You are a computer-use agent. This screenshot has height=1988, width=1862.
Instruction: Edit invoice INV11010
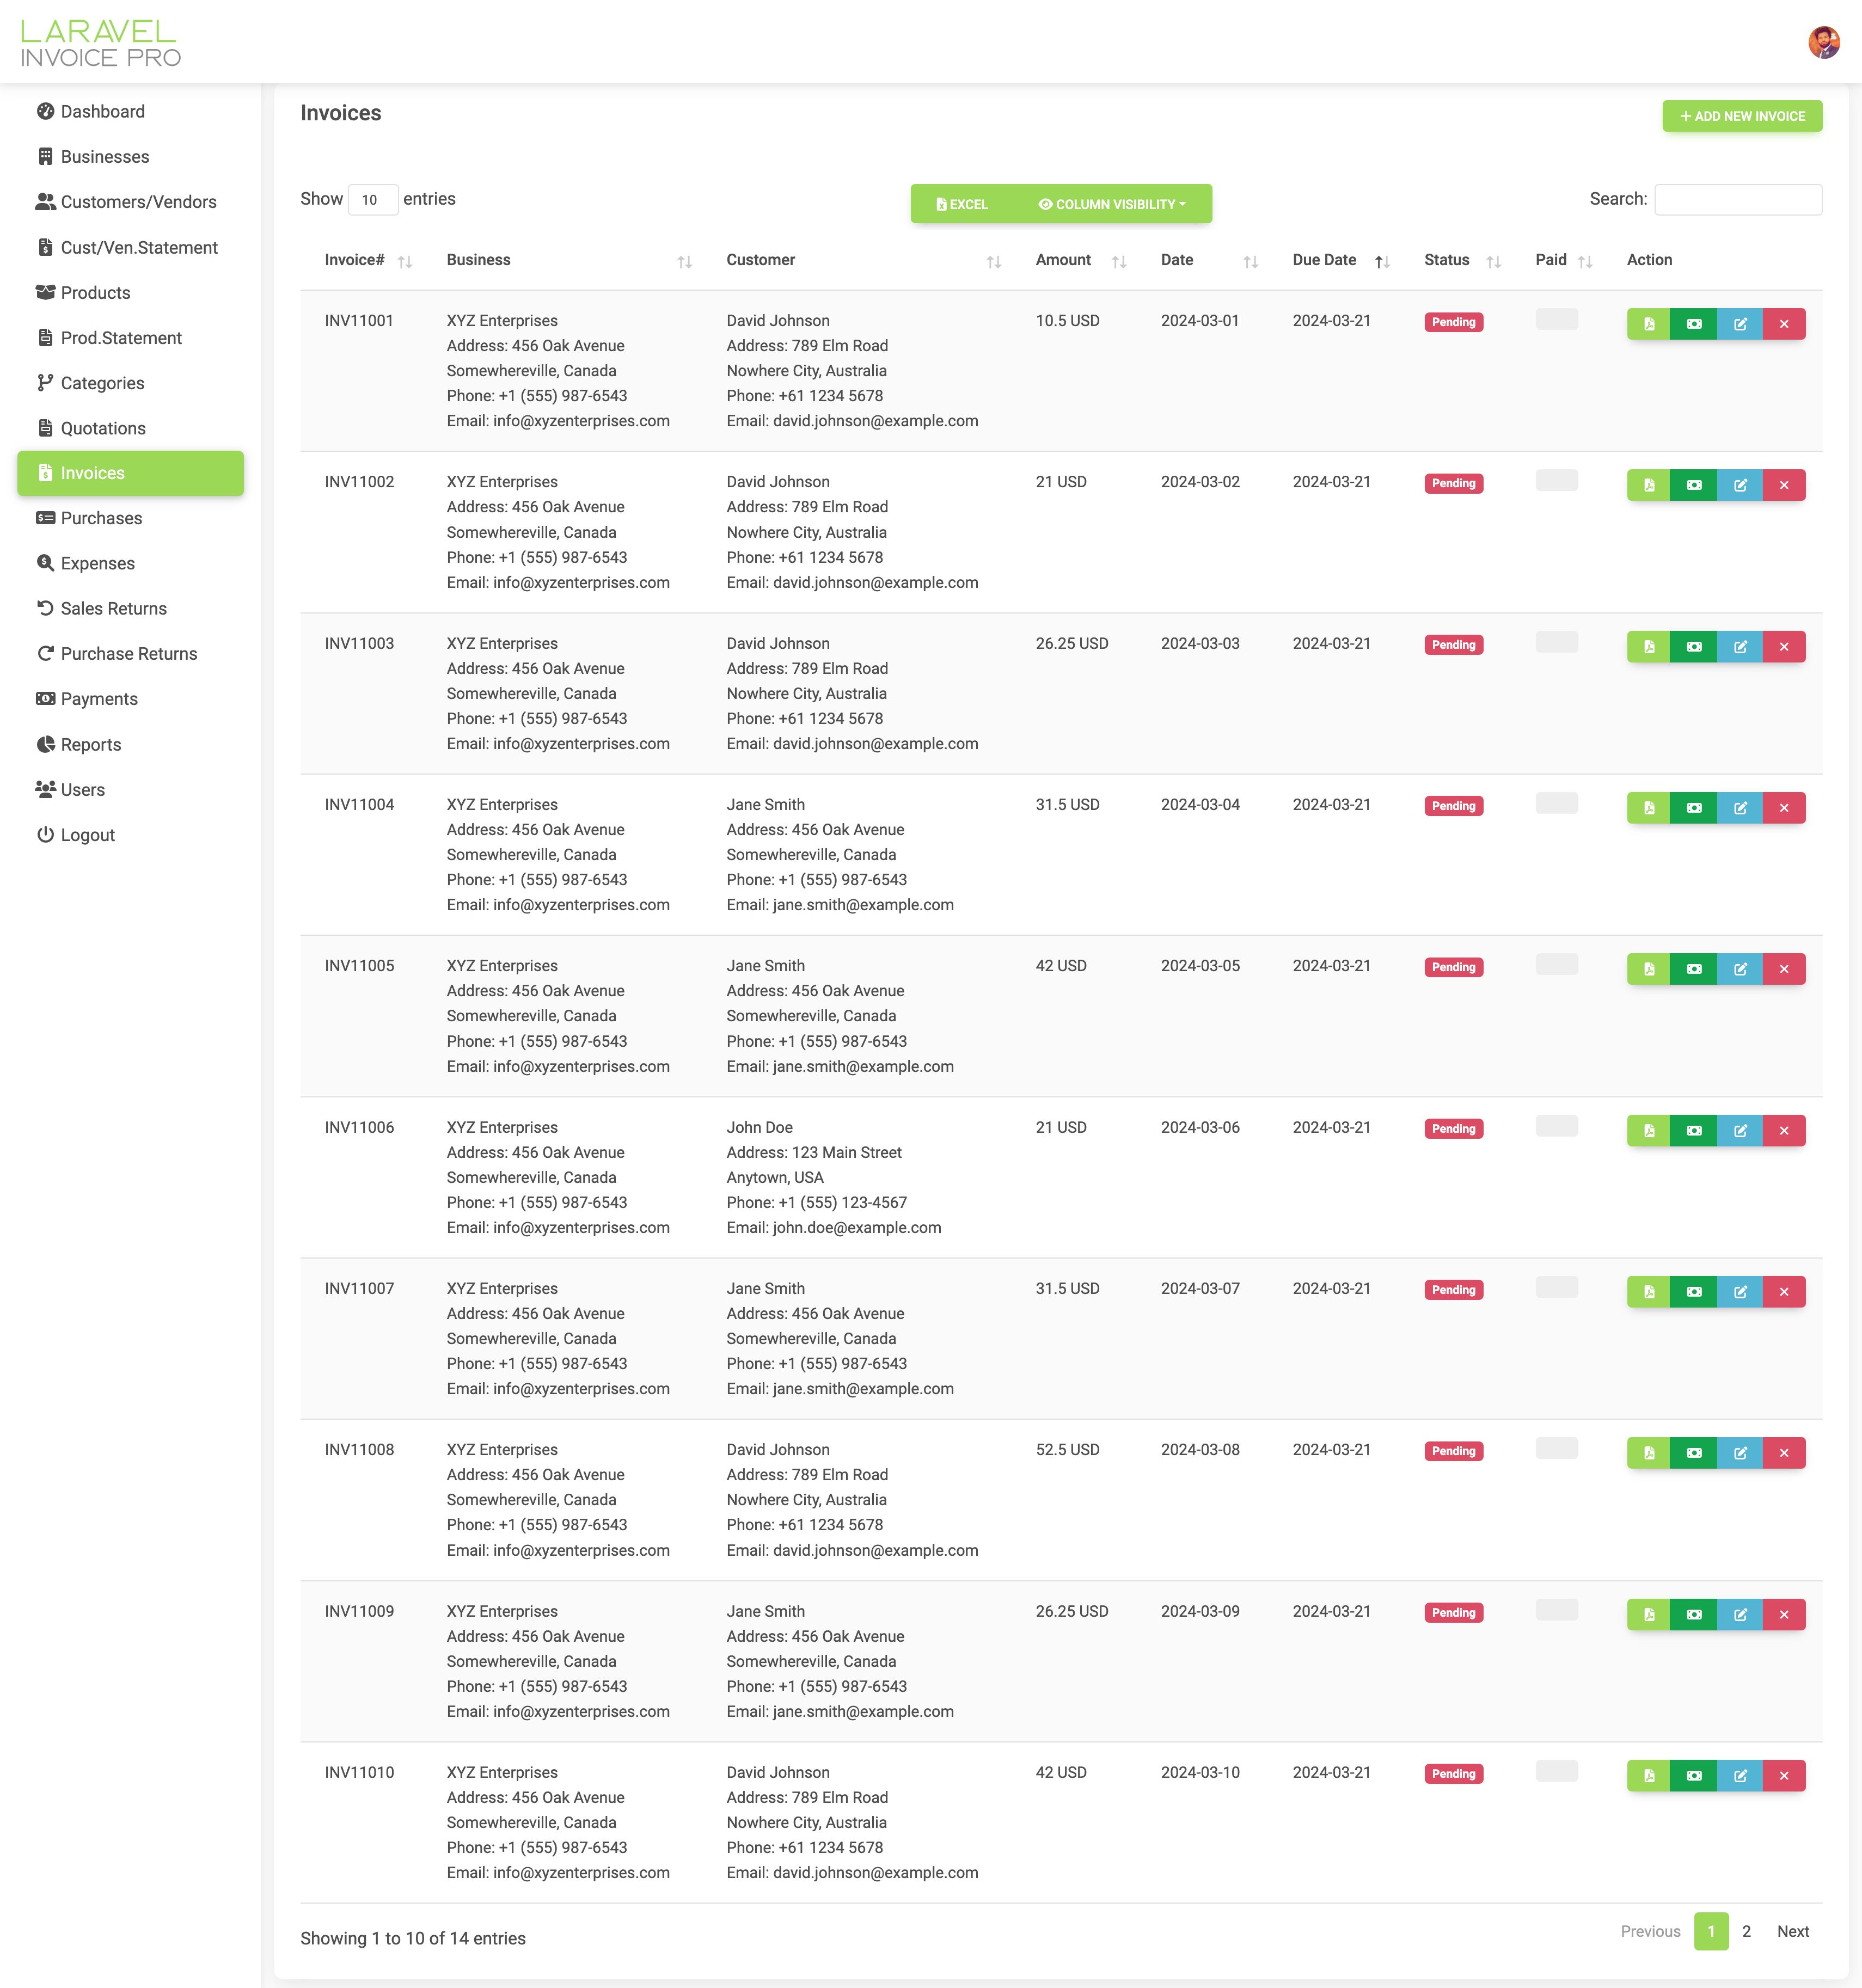(1739, 1776)
